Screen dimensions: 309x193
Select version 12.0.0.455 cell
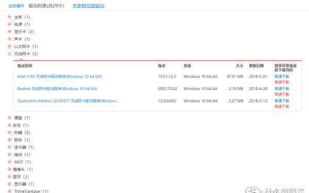(x=167, y=101)
